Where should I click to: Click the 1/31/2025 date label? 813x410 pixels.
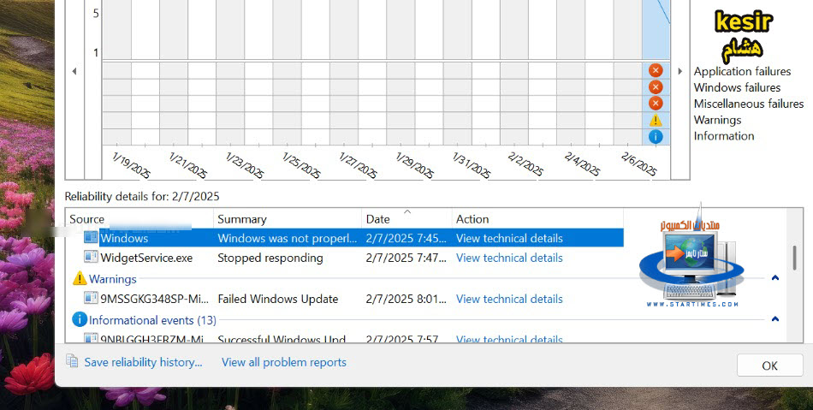472,165
